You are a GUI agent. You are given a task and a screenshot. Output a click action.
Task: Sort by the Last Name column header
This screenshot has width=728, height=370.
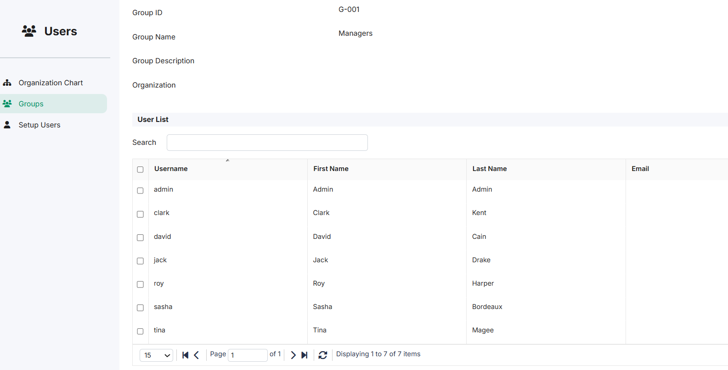tap(490, 169)
